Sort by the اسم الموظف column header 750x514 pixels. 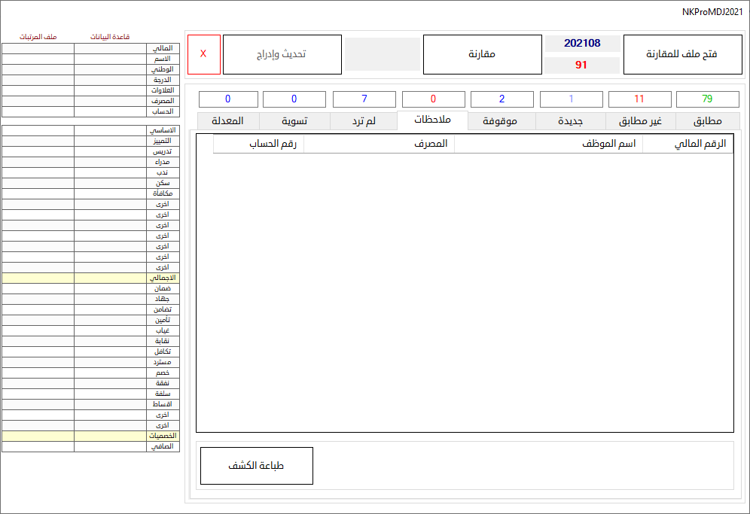(549, 144)
